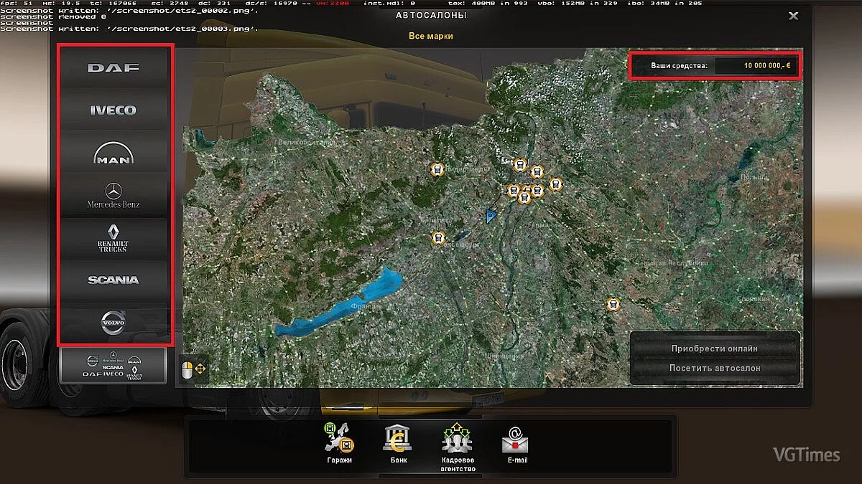862x484 pixels.
Task: Choose the Mercedes-Benz brand
Action: (x=113, y=194)
